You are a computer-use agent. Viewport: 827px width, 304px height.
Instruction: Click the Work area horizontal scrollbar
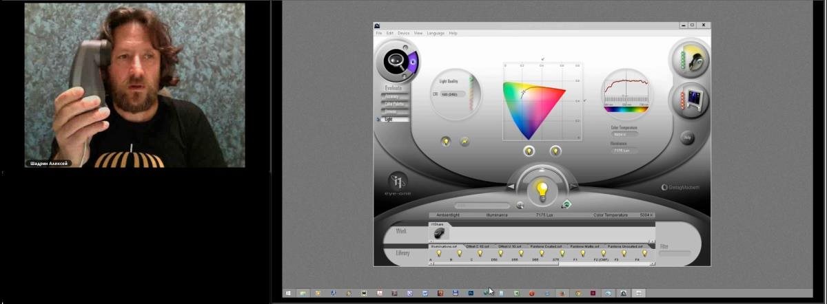(x=542, y=241)
